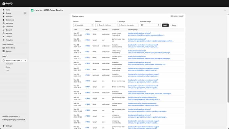
Task: Click the Order column header
Action: point(87,30)
